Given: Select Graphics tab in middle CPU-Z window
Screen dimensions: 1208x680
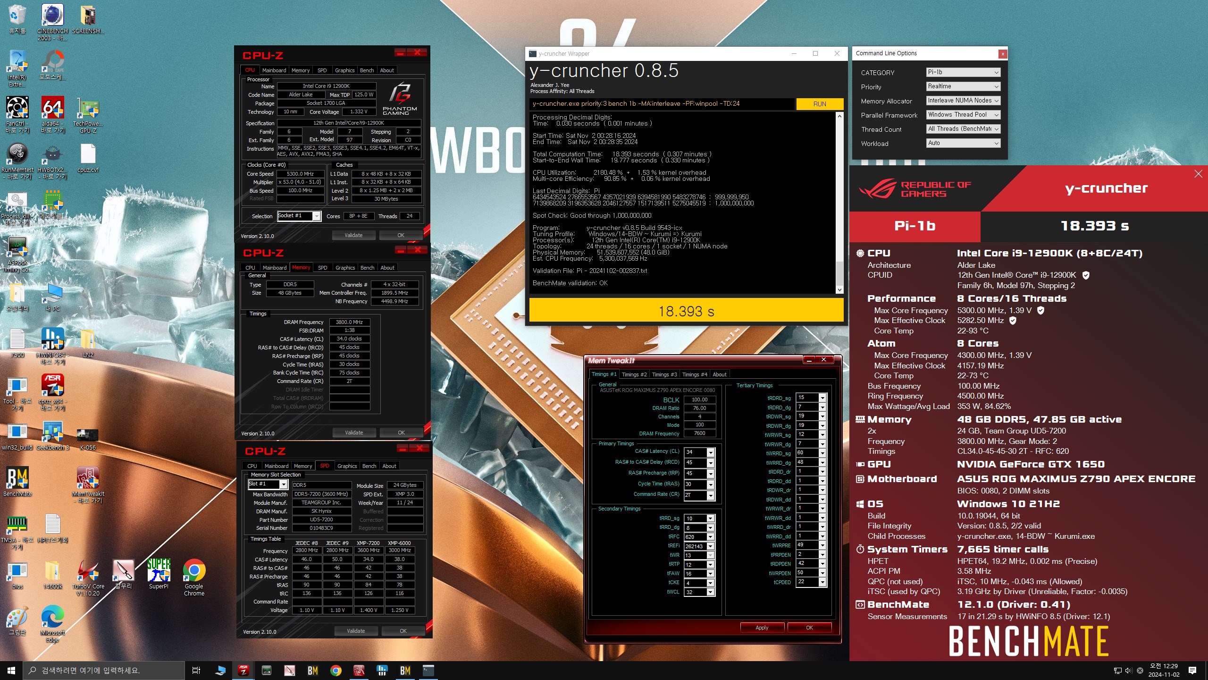Looking at the screenshot, I should pyautogui.click(x=345, y=268).
